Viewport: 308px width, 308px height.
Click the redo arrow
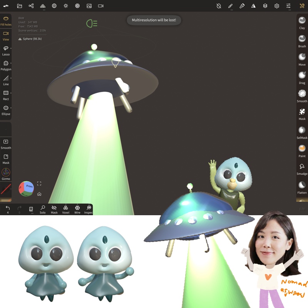click(x=19, y=209)
